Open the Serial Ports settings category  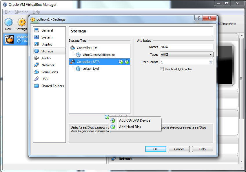pyautogui.click(x=49, y=72)
